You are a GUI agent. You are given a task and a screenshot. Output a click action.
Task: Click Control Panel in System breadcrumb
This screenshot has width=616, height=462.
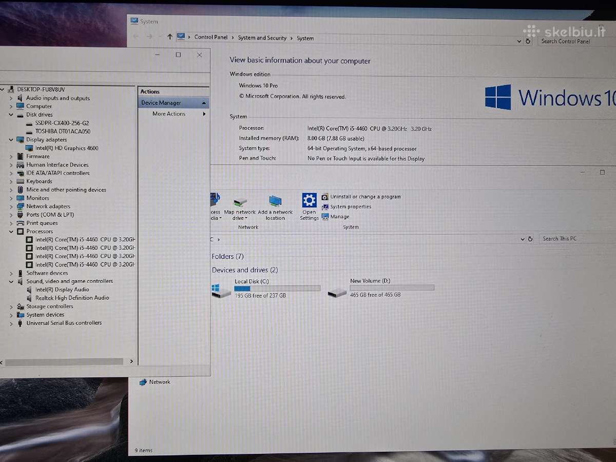click(x=211, y=37)
